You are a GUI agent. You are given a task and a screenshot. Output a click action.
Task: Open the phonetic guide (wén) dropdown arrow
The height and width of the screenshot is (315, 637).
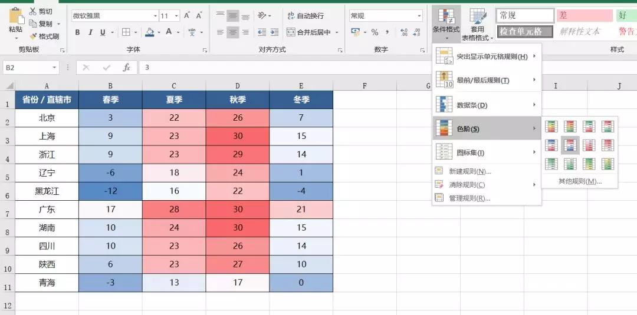tap(202, 32)
